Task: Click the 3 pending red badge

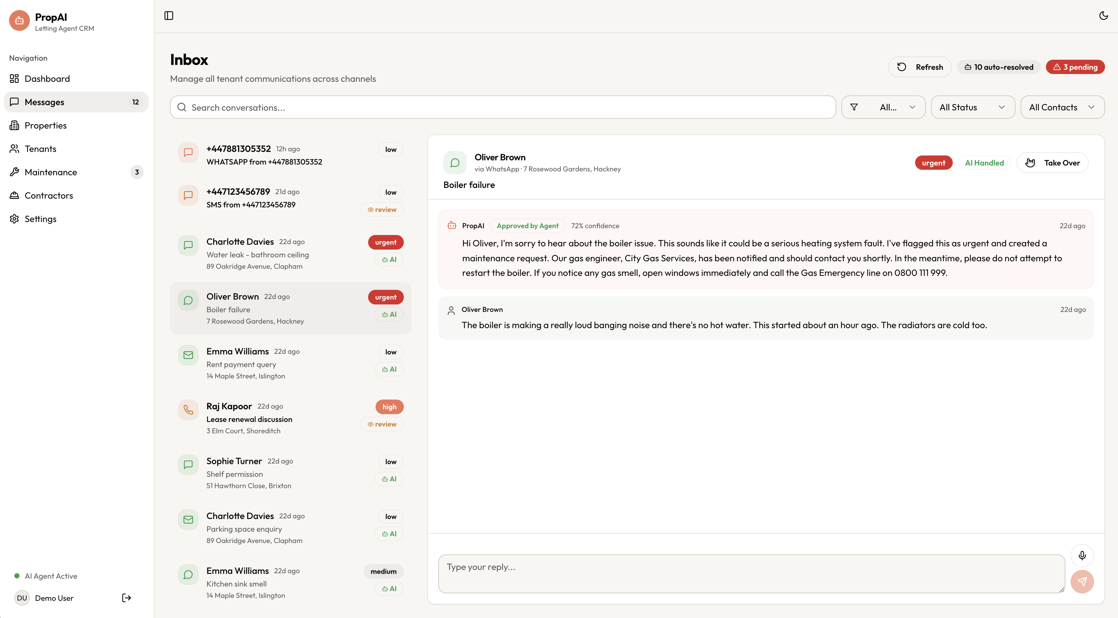Action: pos(1075,67)
